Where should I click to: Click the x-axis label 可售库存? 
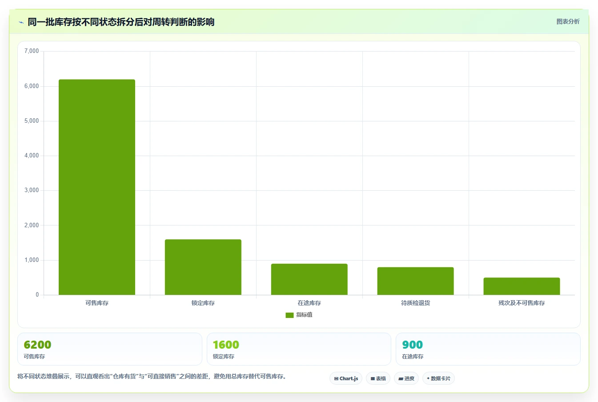click(97, 303)
